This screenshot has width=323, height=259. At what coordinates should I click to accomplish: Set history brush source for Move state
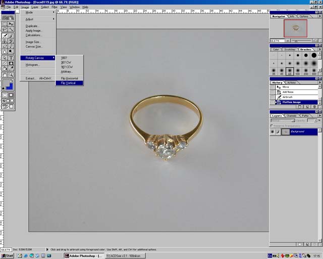coord(273,87)
